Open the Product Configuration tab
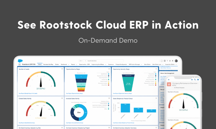Screen dimensions: 216x129 [121, 64]
